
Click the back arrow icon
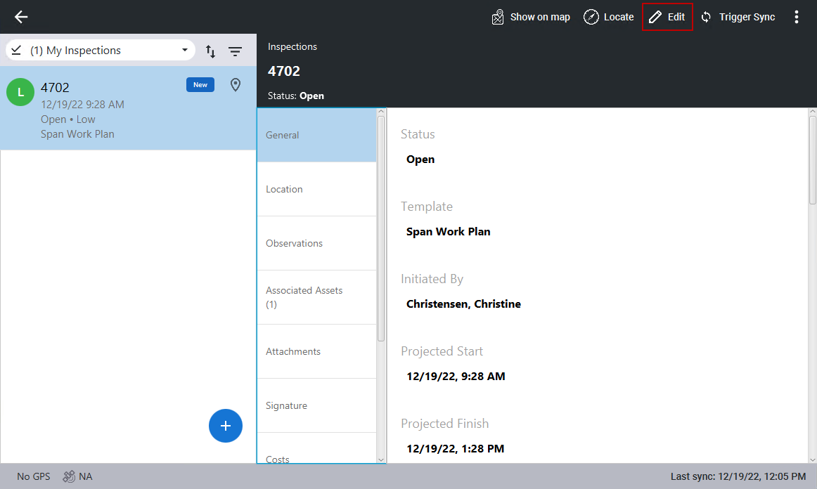point(21,17)
